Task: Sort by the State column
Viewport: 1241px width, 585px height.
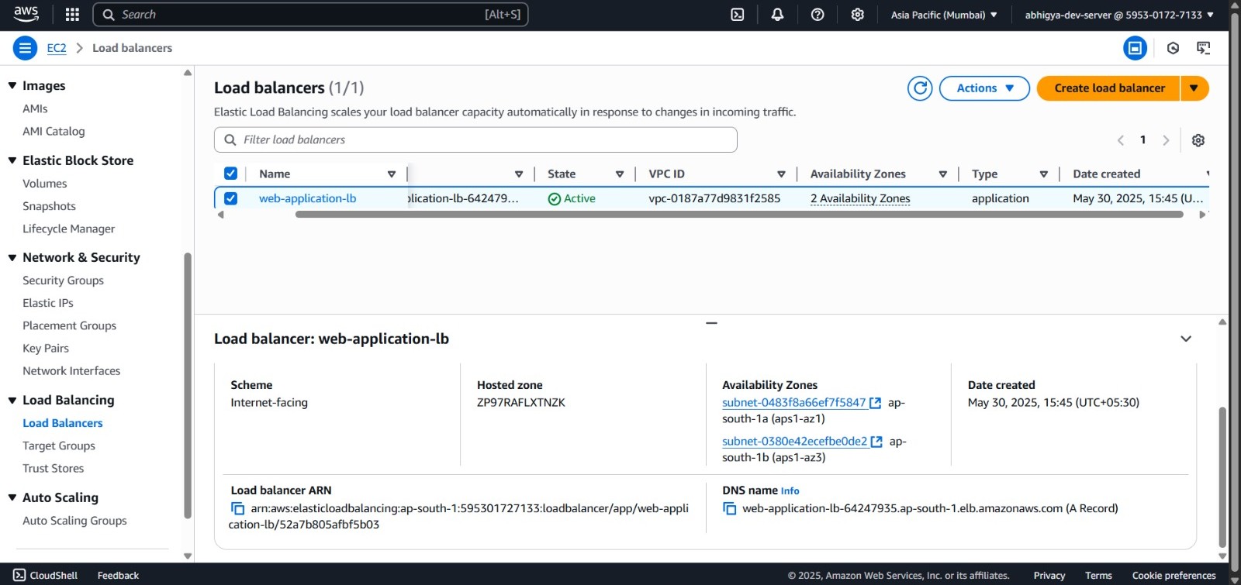Action: point(620,174)
